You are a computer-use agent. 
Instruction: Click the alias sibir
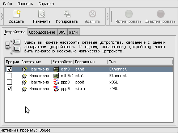[81, 89]
